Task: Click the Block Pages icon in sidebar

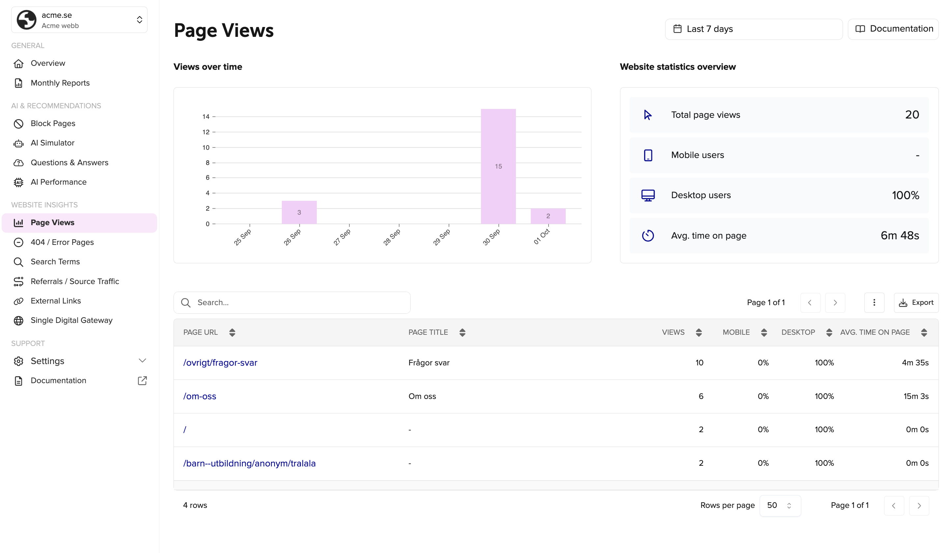Action: click(18, 124)
